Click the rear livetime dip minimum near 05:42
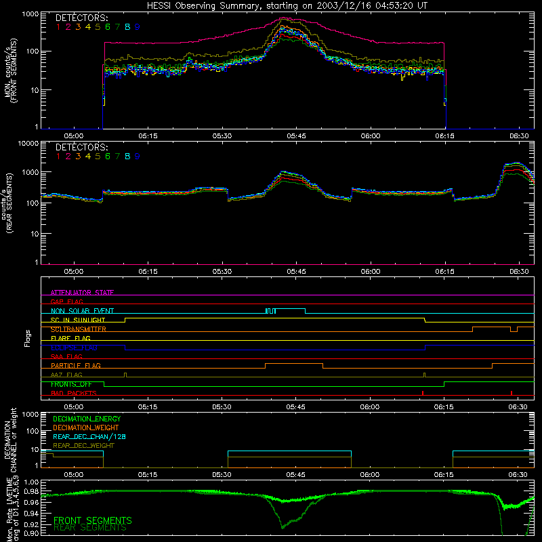Screen dimensions: 542x542 (x=283, y=528)
